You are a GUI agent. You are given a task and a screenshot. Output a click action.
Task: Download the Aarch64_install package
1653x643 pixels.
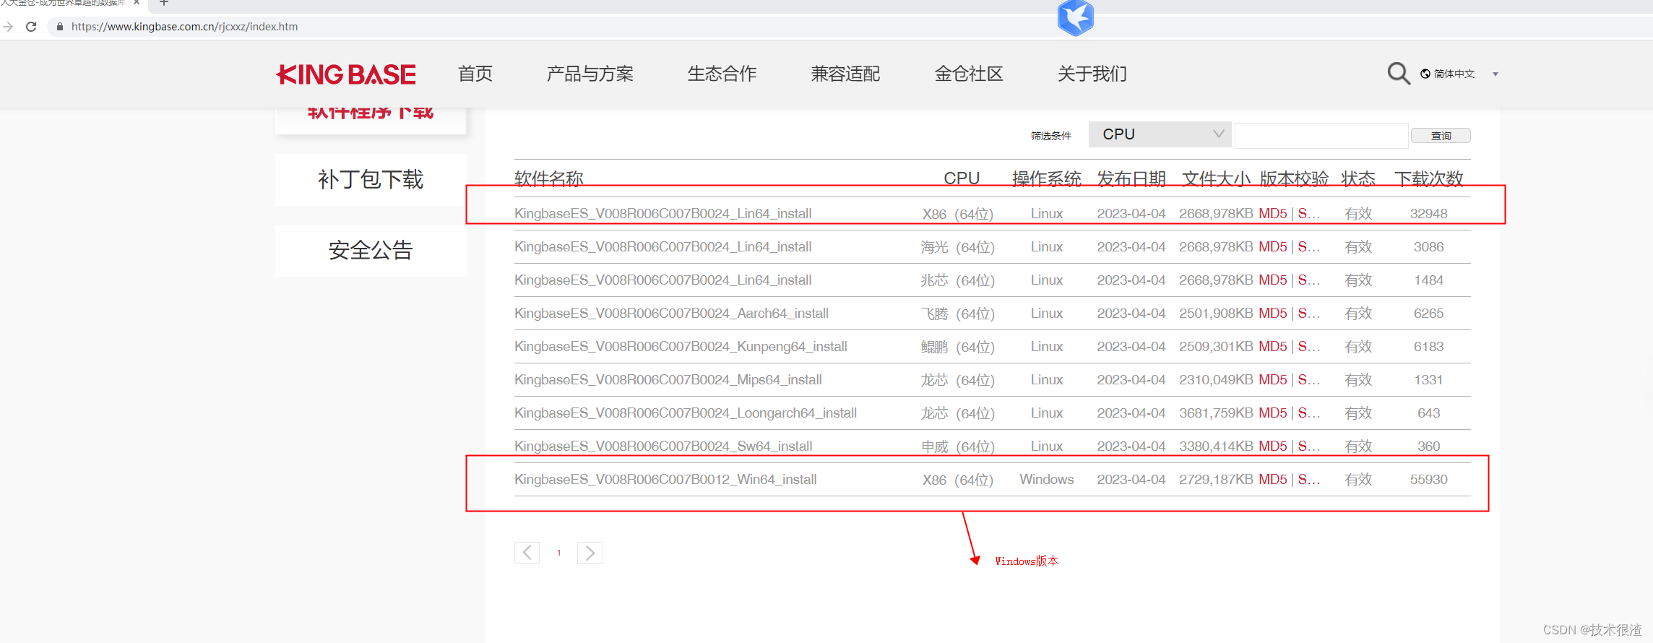pyautogui.click(x=671, y=314)
